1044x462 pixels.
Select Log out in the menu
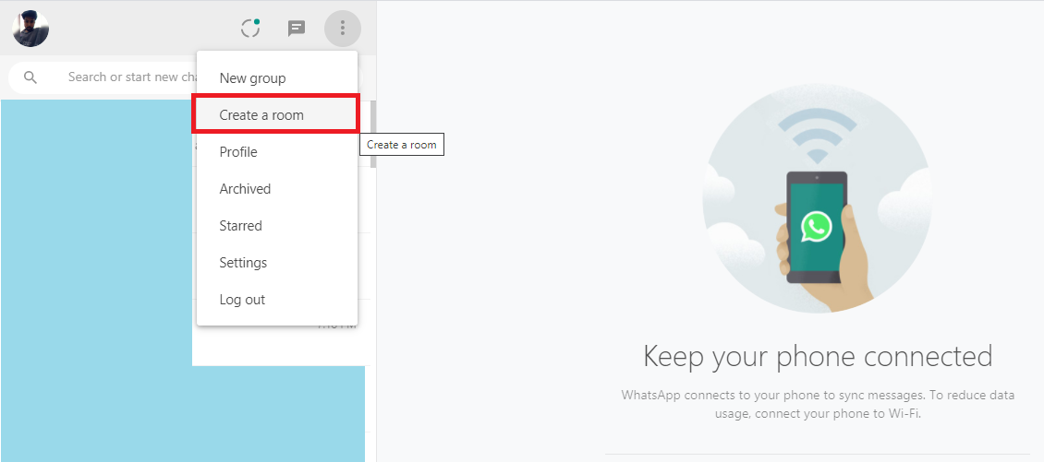(x=242, y=300)
